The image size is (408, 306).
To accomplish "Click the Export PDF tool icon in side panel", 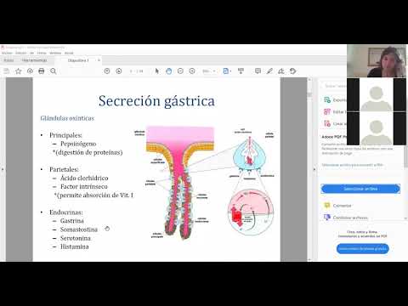I will (327, 99).
